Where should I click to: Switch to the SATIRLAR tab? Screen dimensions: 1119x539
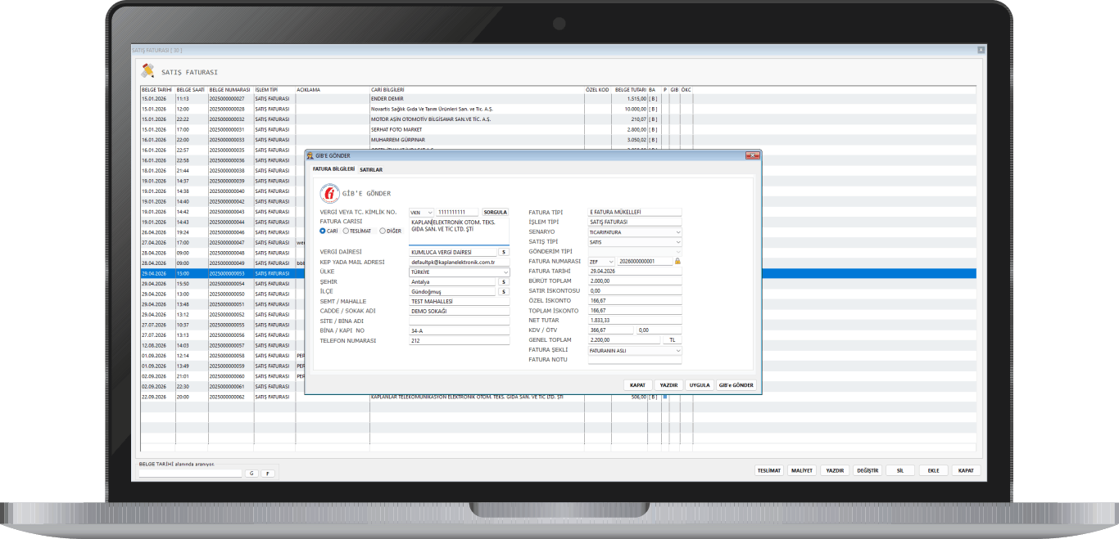[371, 169]
